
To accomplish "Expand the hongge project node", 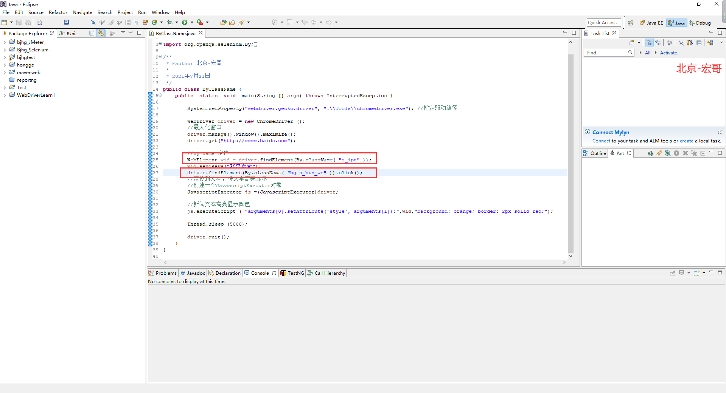I will (x=5, y=65).
